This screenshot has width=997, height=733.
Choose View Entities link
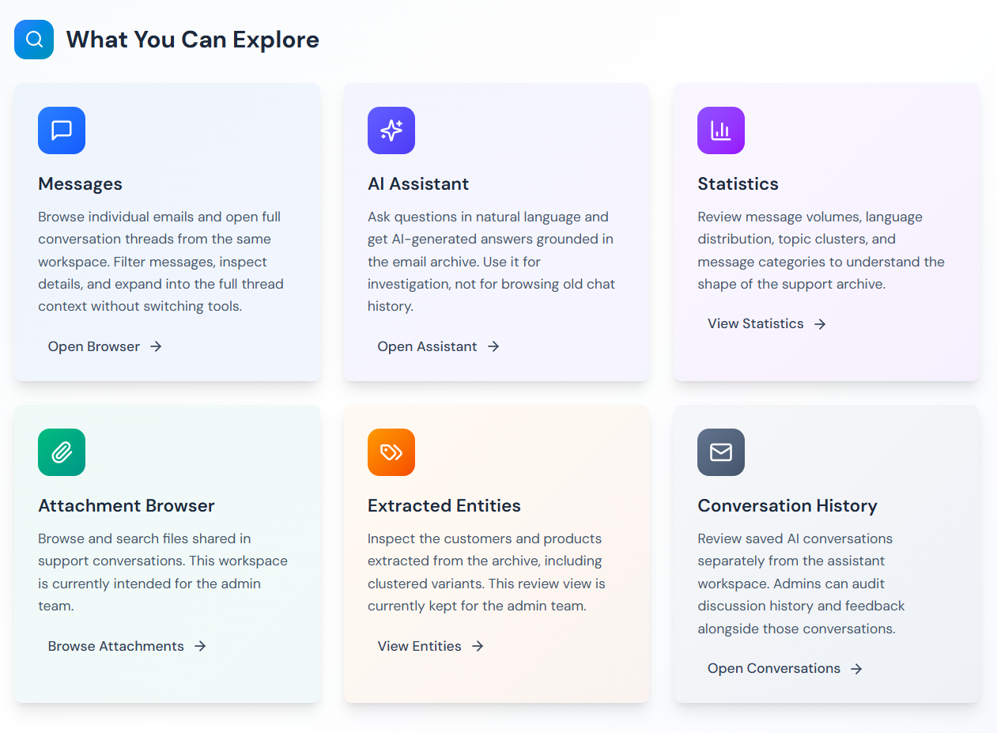click(x=431, y=646)
